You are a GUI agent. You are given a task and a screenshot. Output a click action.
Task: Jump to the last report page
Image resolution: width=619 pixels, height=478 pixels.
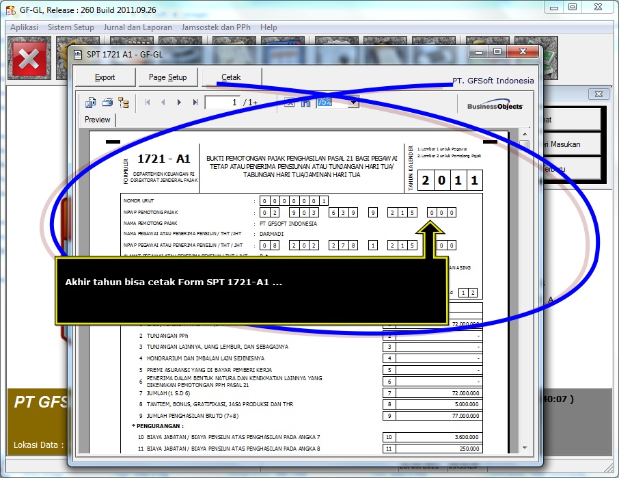195,103
